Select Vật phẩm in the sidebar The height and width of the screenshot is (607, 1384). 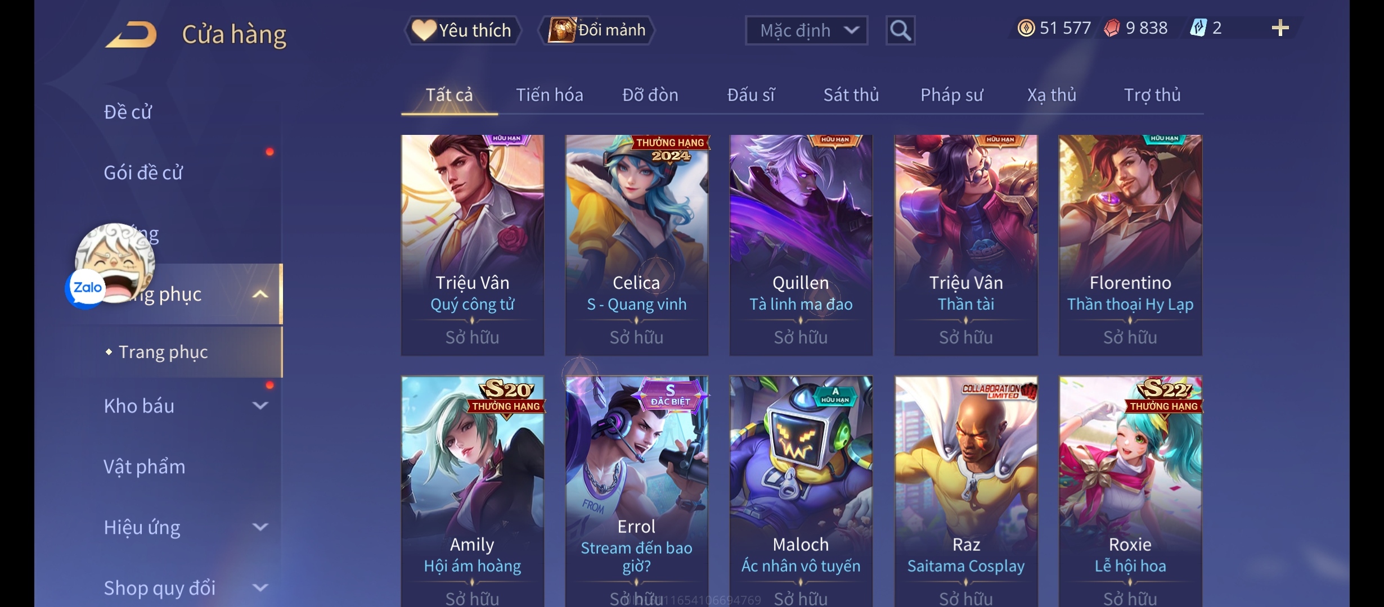tap(145, 466)
